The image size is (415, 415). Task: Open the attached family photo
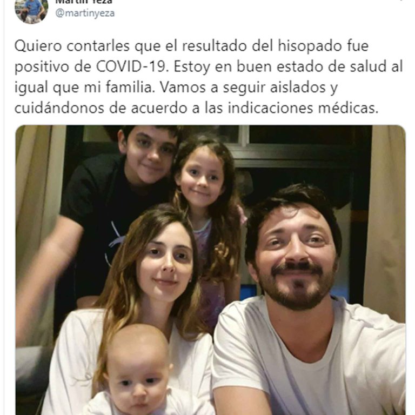click(210, 270)
